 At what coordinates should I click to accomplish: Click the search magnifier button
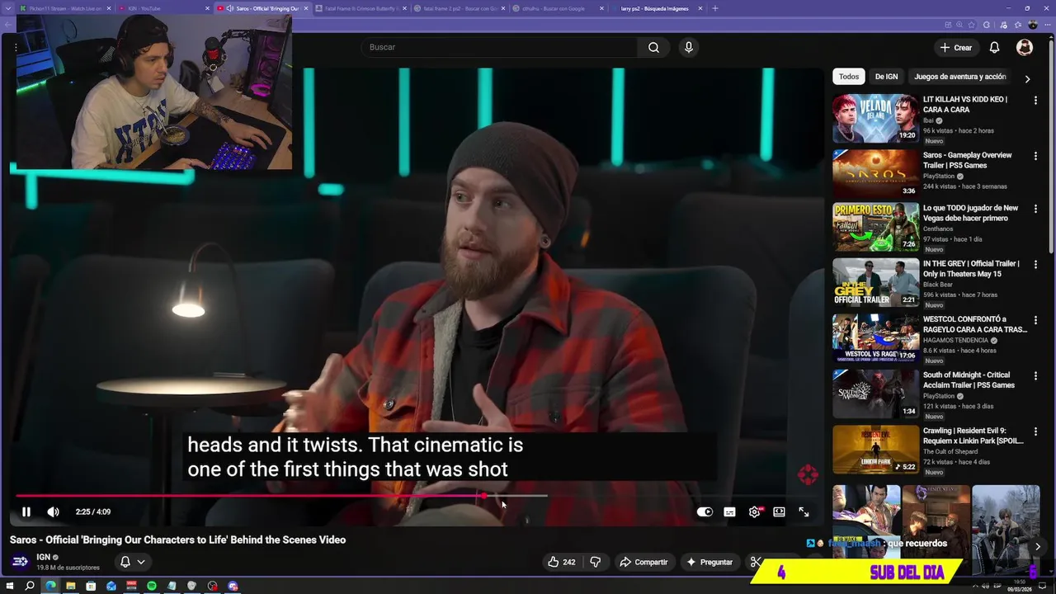[x=653, y=47]
